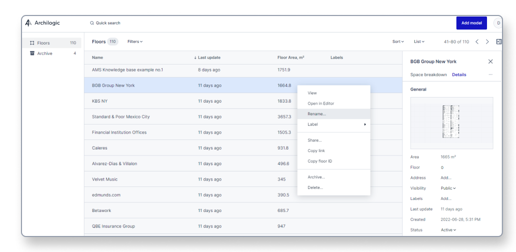This screenshot has height=252, width=516.
Task: Sort by Name column header
Action: point(97,57)
